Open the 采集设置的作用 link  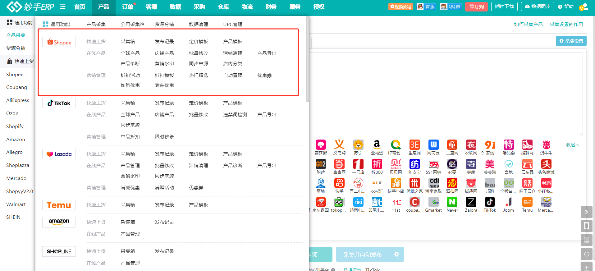[x=566, y=24]
